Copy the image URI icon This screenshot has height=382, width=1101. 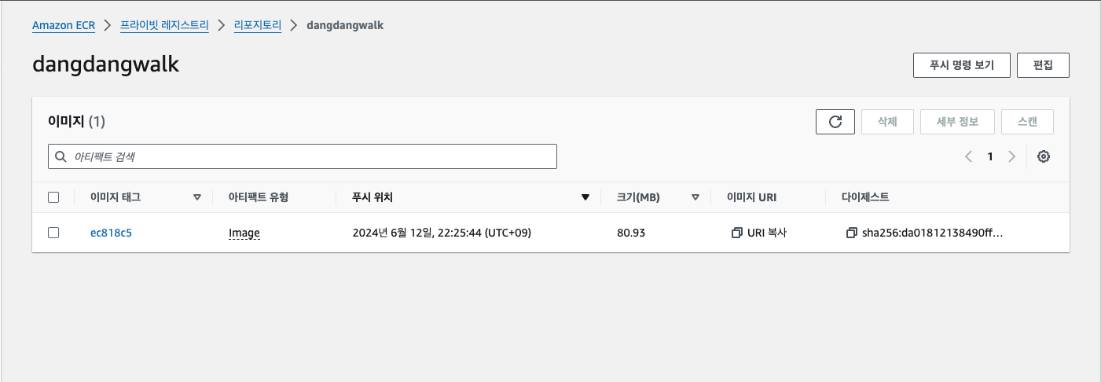click(736, 233)
